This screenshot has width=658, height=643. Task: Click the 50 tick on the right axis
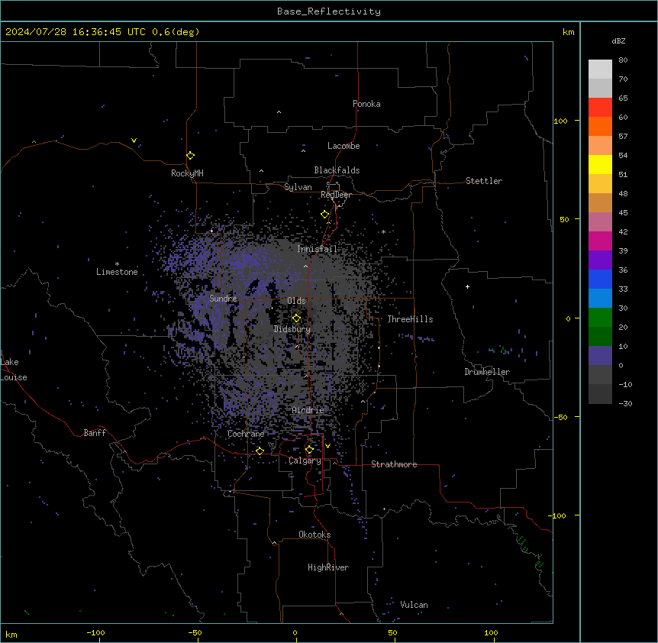click(564, 219)
